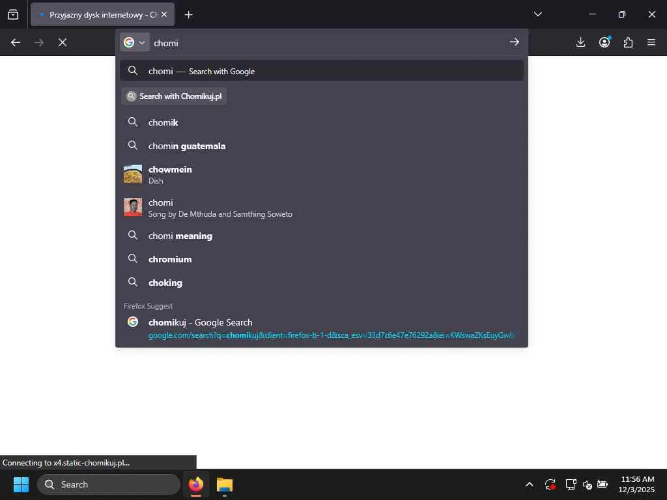The height and width of the screenshot is (500, 667).
Task: Click the sync update tray icon
Action: tap(550, 484)
